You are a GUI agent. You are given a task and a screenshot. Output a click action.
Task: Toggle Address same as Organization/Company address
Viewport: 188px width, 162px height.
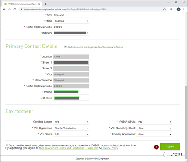65,47
